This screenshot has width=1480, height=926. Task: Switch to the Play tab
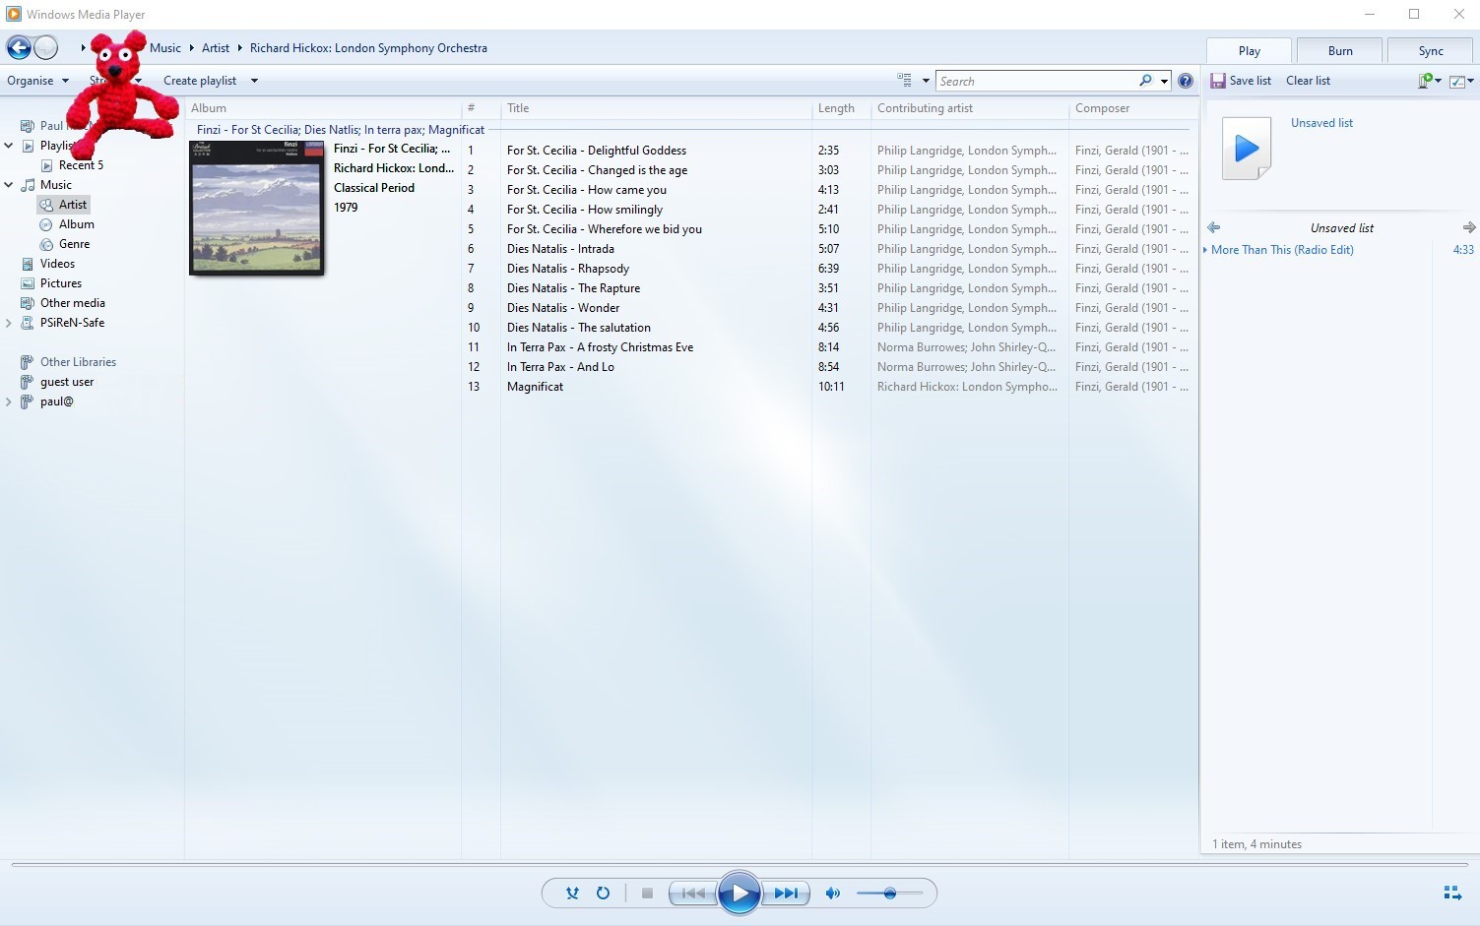[x=1250, y=51]
